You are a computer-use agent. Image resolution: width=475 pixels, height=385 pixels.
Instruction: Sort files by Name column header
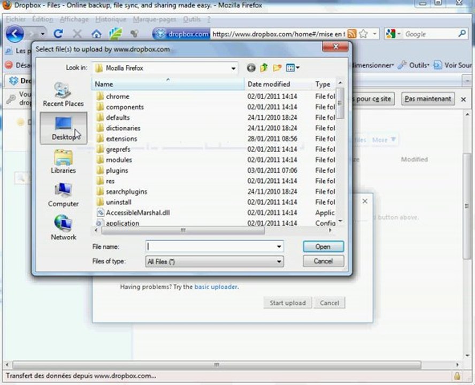click(168, 84)
